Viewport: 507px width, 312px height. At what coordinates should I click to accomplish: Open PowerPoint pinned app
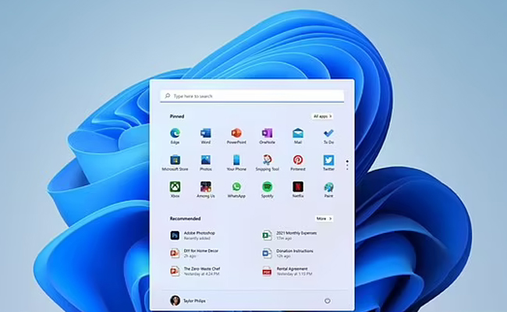coord(236,136)
